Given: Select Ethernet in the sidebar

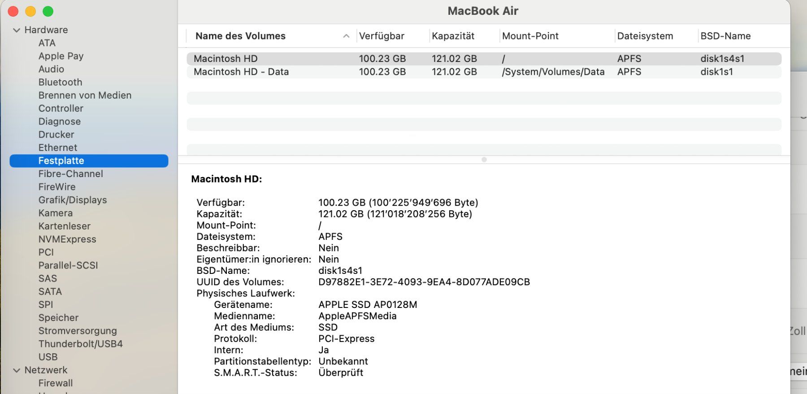Looking at the screenshot, I should pyautogui.click(x=57, y=147).
